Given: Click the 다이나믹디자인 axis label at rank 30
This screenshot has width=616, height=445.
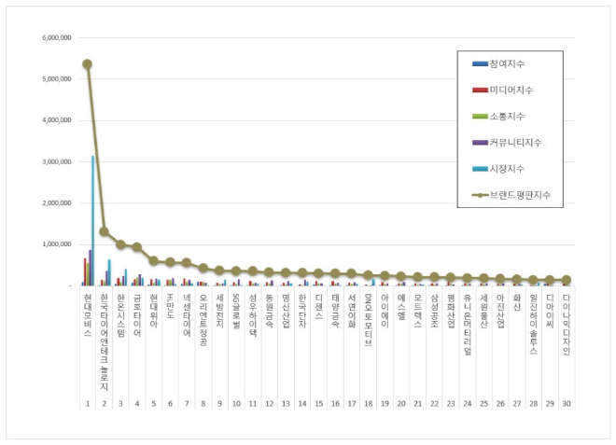Looking at the screenshot, I should 566,323.
